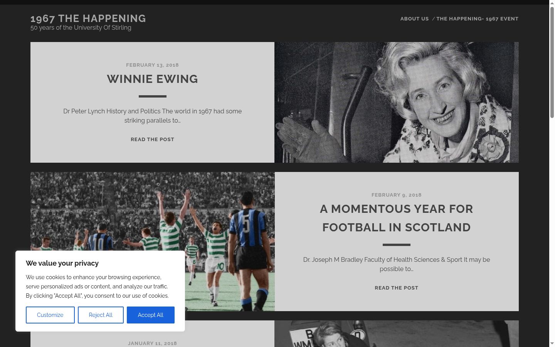Open A Momentous Year for Football in Scotland

(x=396, y=218)
